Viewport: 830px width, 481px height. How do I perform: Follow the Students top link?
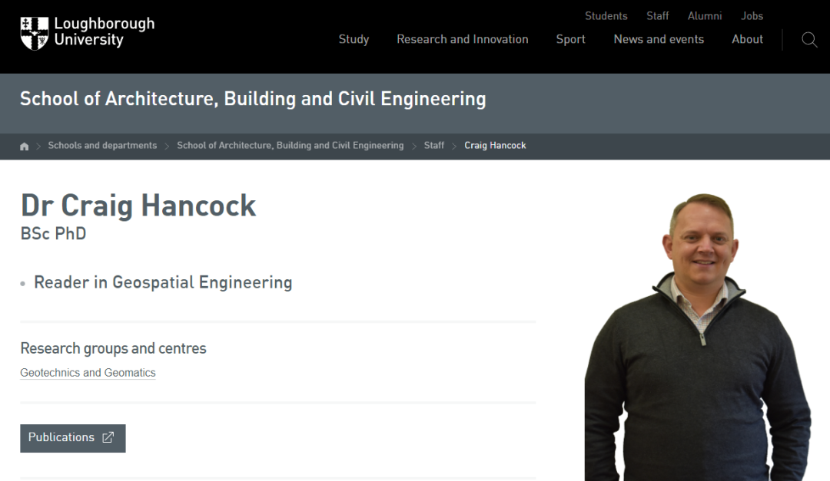tap(606, 16)
